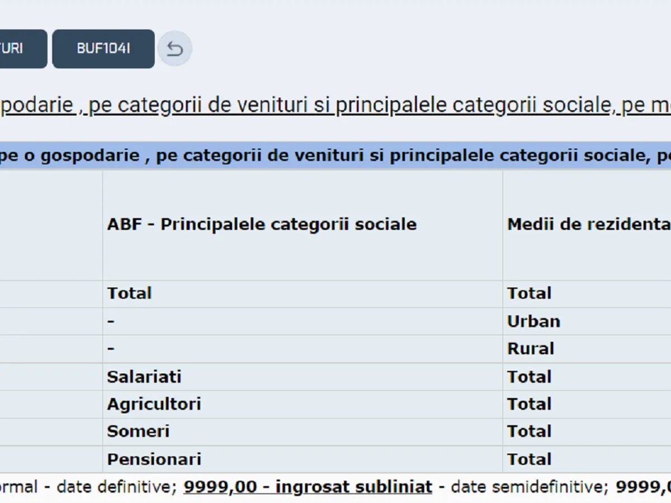The height and width of the screenshot is (503, 671).
Task: Click the dash cell in the Urban row
Action: point(111,321)
